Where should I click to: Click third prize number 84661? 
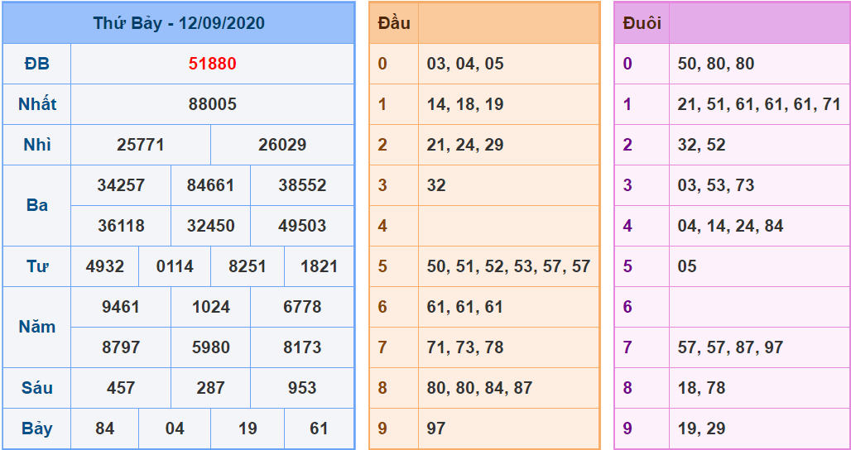(x=210, y=185)
